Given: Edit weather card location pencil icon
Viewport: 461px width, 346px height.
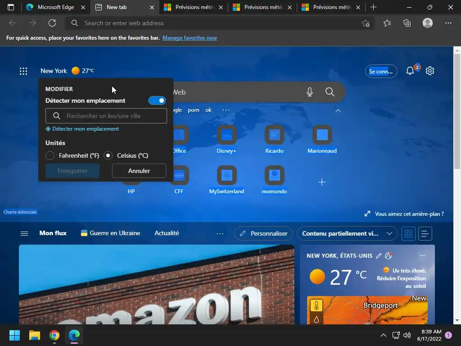Looking at the screenshot, I should tap(379, 256).
